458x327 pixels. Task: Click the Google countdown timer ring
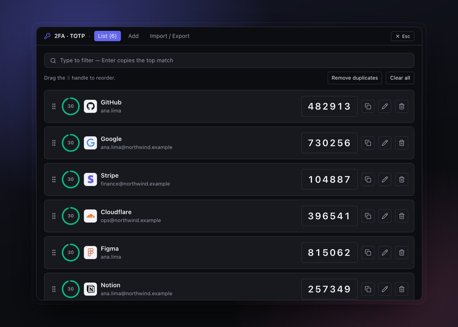pos(71,143)
